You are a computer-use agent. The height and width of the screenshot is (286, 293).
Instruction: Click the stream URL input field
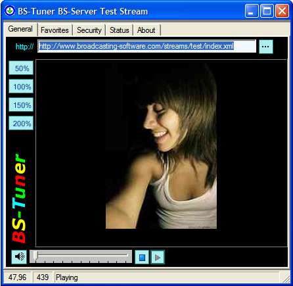point(146,46)
